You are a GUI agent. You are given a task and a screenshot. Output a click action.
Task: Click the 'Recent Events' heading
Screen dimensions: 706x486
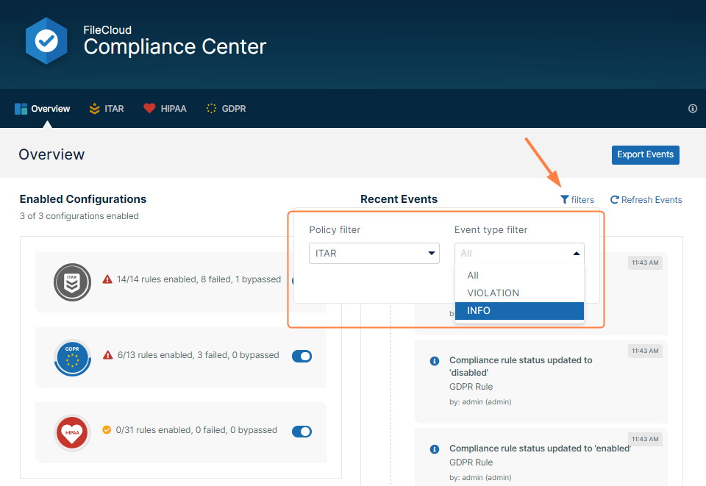(x=399, y=199)
